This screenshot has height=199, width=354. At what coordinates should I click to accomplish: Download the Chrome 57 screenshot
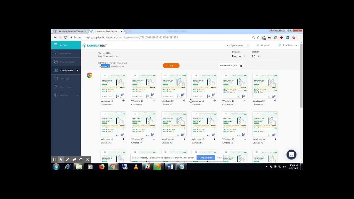coord(215,101)
